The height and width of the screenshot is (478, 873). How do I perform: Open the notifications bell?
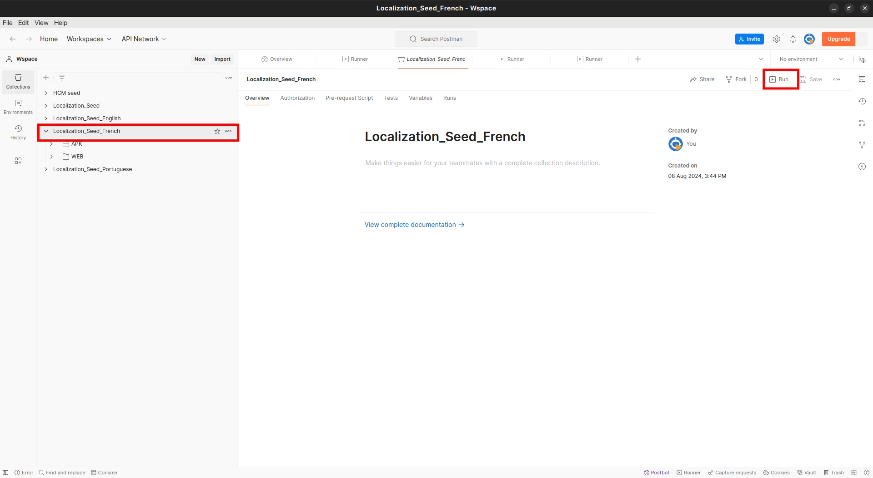[793, 39]
